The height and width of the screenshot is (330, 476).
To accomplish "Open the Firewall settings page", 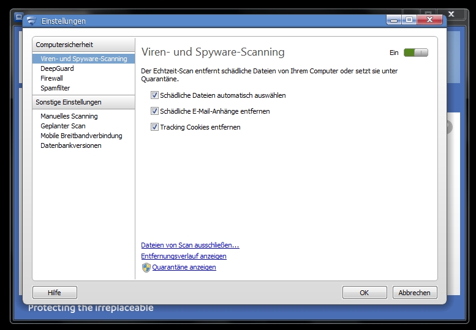I will click(51, 78).
